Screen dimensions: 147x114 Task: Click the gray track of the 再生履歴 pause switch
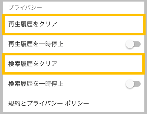click(x=137, y=44)
